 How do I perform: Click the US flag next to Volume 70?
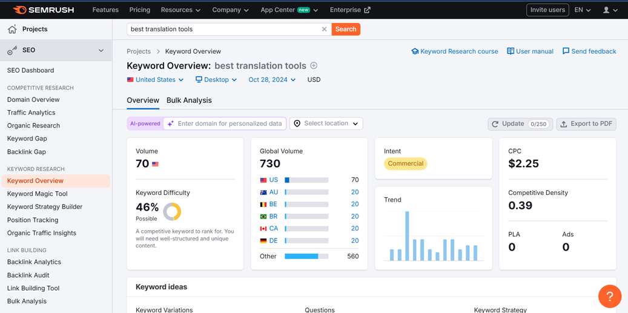tap(156, 164)
